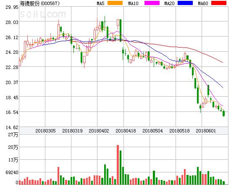Click the MA20 legend label

click(x=169, y=3)
